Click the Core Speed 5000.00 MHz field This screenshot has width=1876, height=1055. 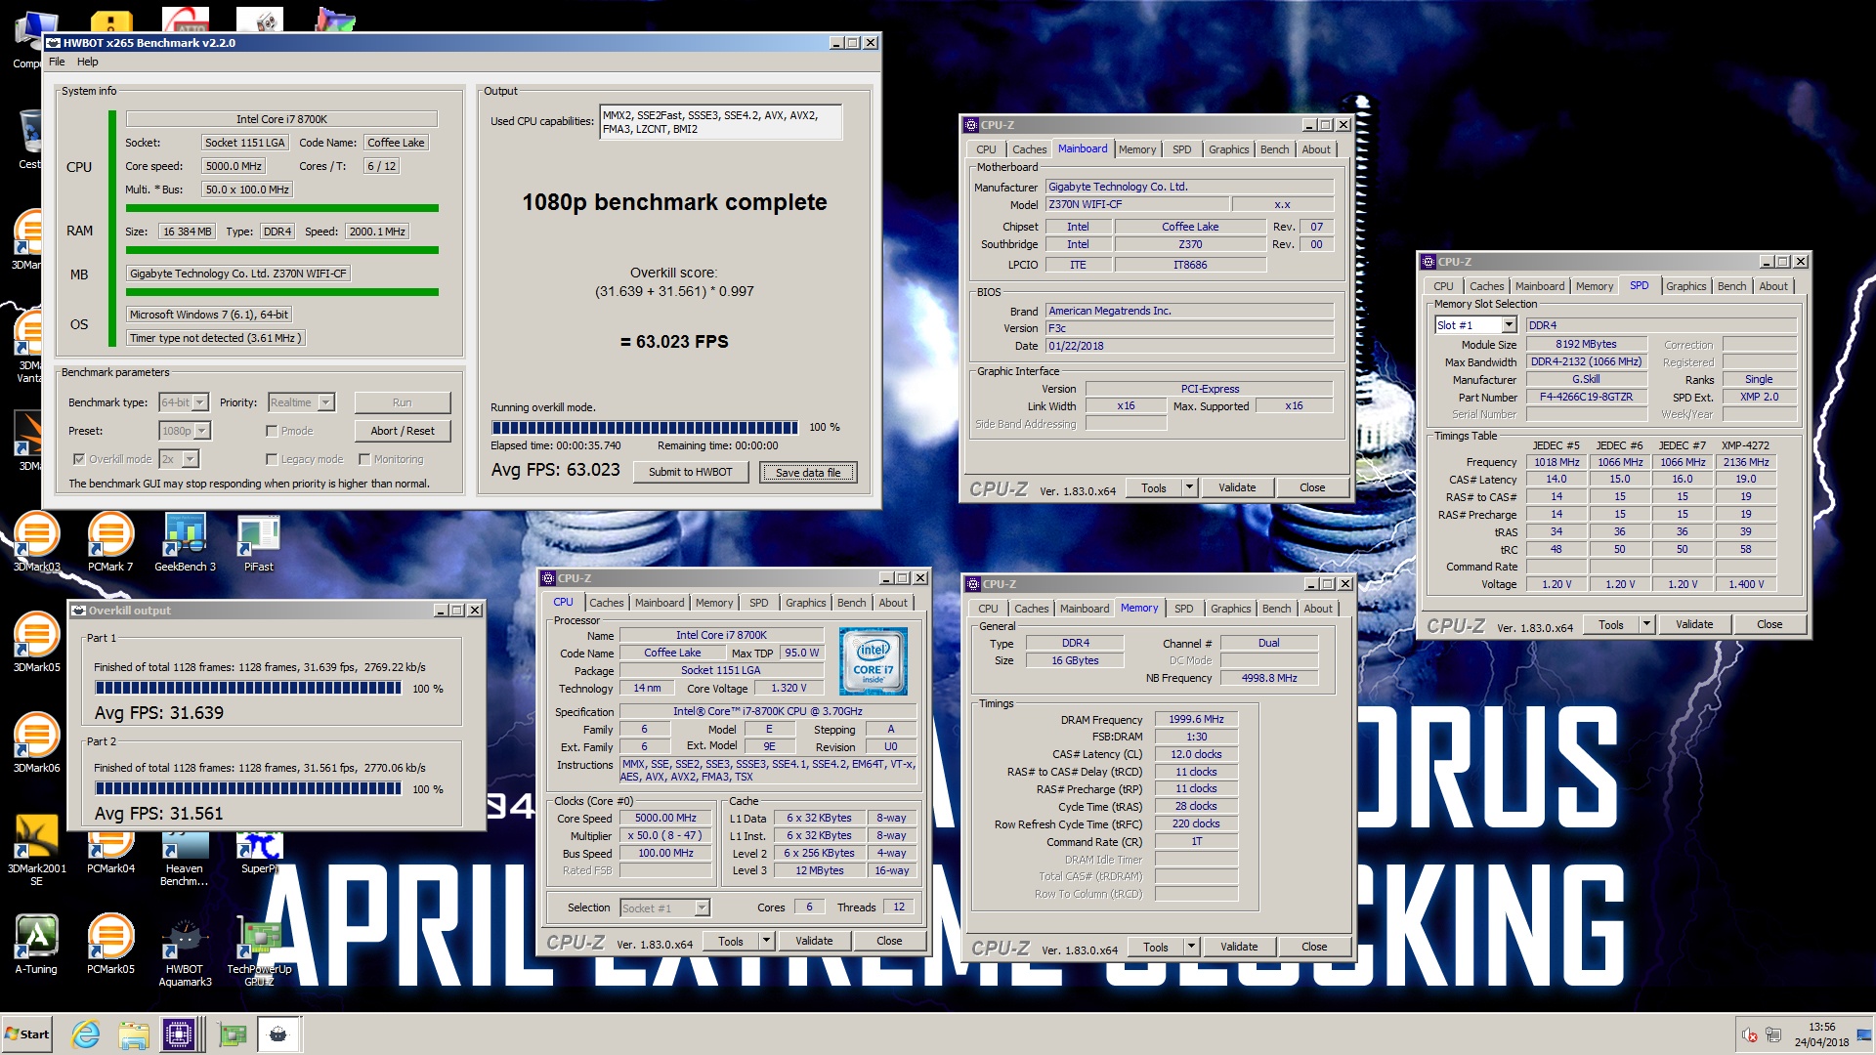pos(665,819)
